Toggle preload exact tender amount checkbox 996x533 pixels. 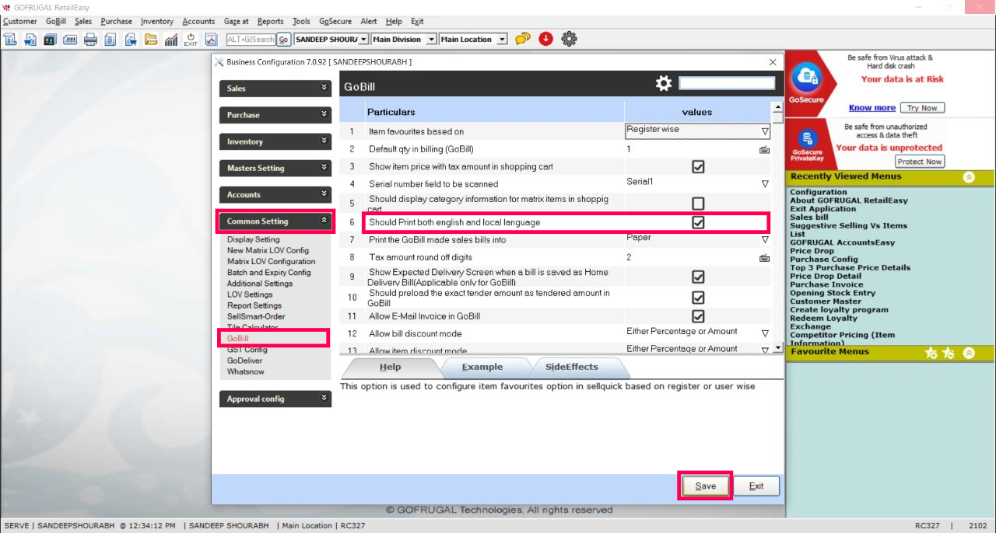coord(698,298)
